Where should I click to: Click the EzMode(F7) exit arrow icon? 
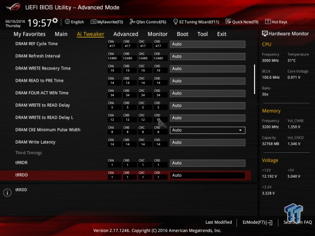click(269, 222)
